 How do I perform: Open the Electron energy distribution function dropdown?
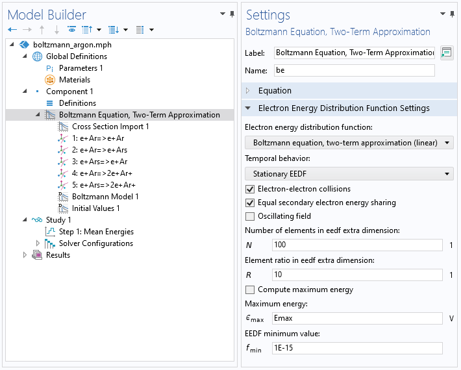pyautogui.click(x=349, y=143)
